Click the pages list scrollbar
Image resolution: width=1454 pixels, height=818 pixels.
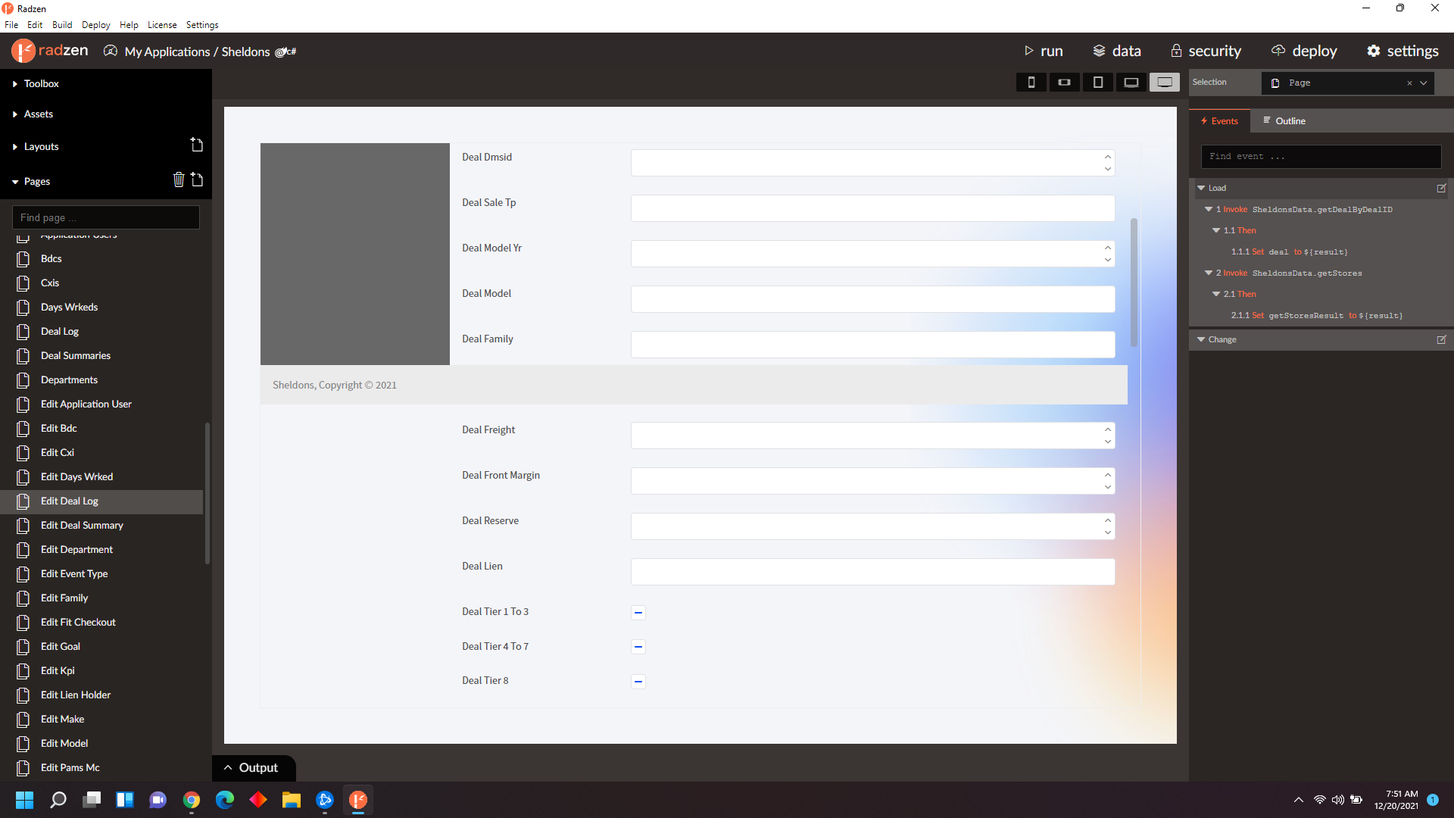[x=207, y=492]
